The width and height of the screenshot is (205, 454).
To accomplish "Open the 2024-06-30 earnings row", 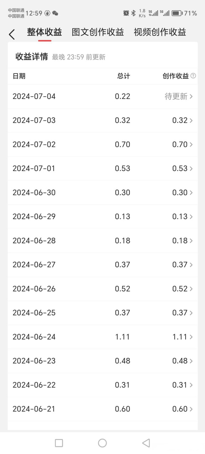I will tap(103, 193).
